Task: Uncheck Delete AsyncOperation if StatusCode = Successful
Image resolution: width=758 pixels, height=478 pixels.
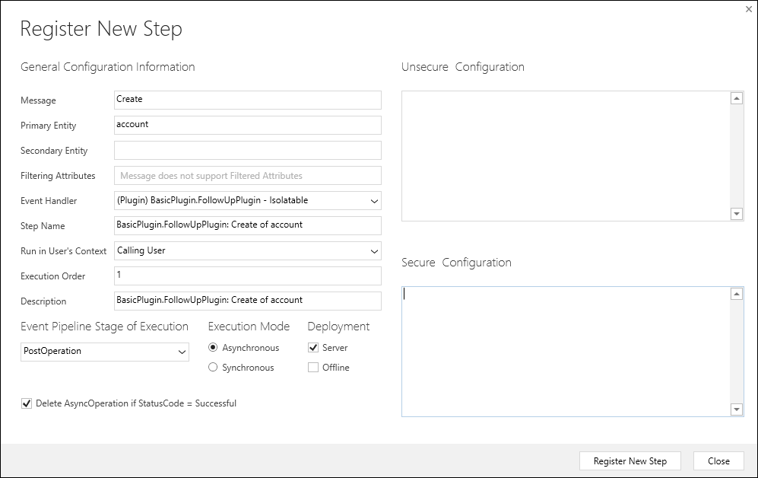Action: point(27,403)
